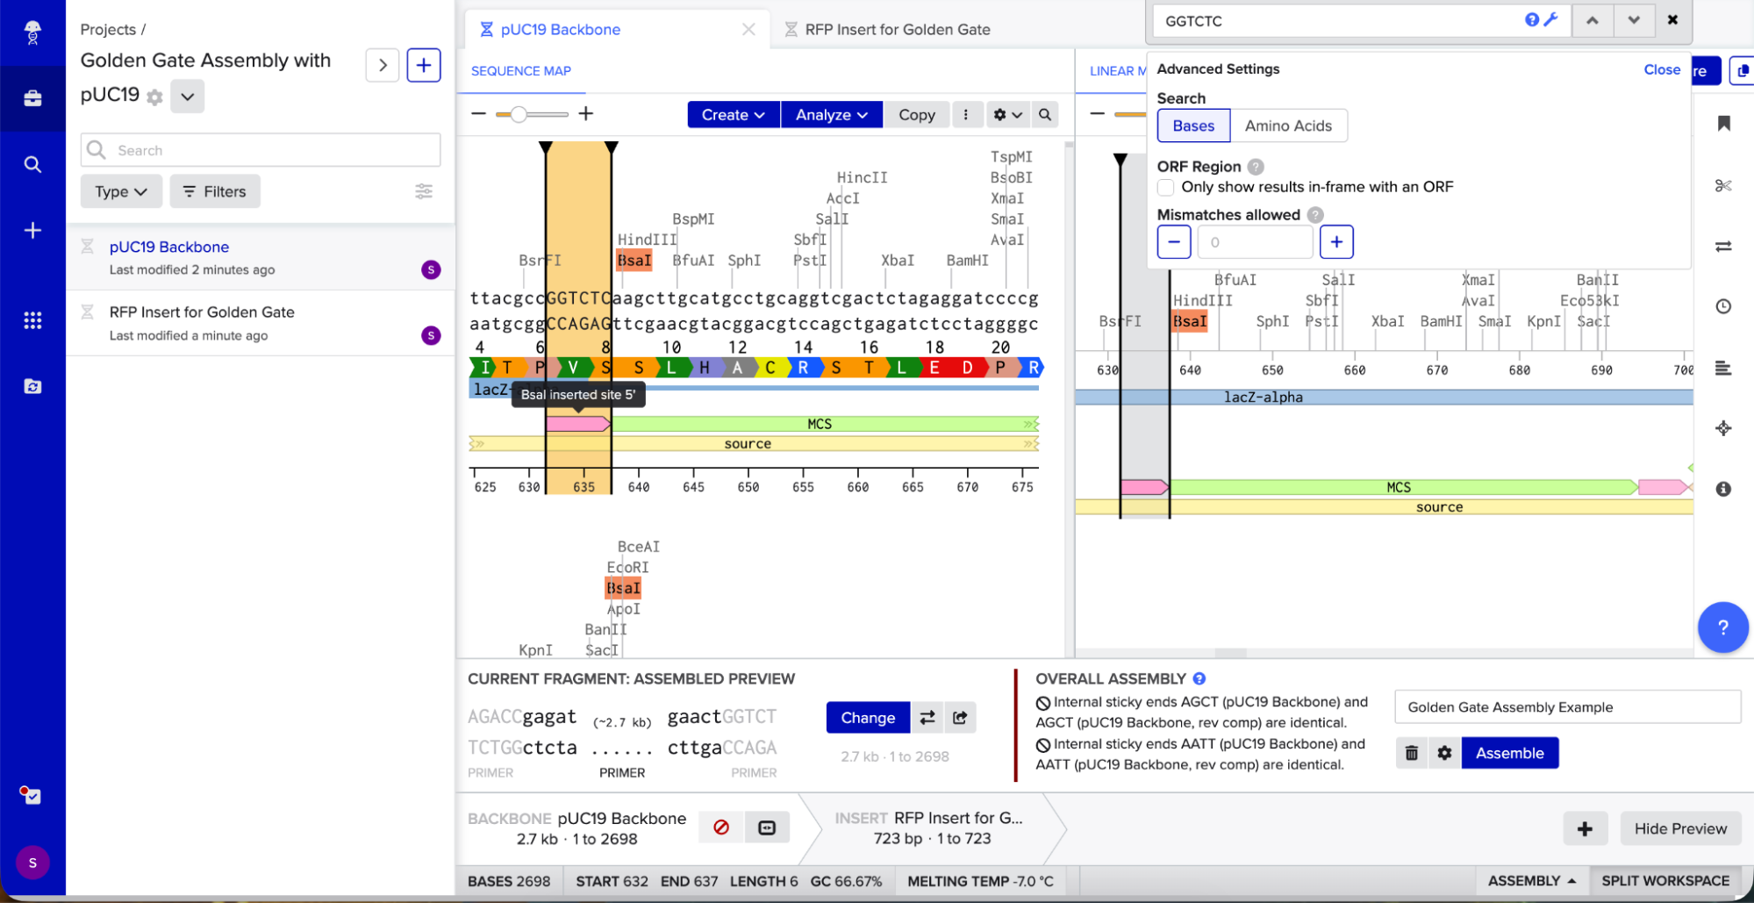Open user avatar S at bottom of sidebar
This screenshot has height=903, width=1754.
[x=32, y=863]
